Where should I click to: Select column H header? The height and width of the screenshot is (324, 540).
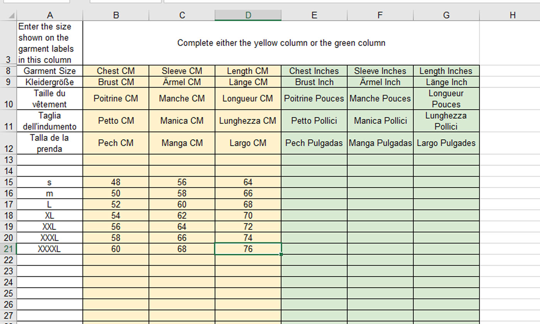click(512, 15)
